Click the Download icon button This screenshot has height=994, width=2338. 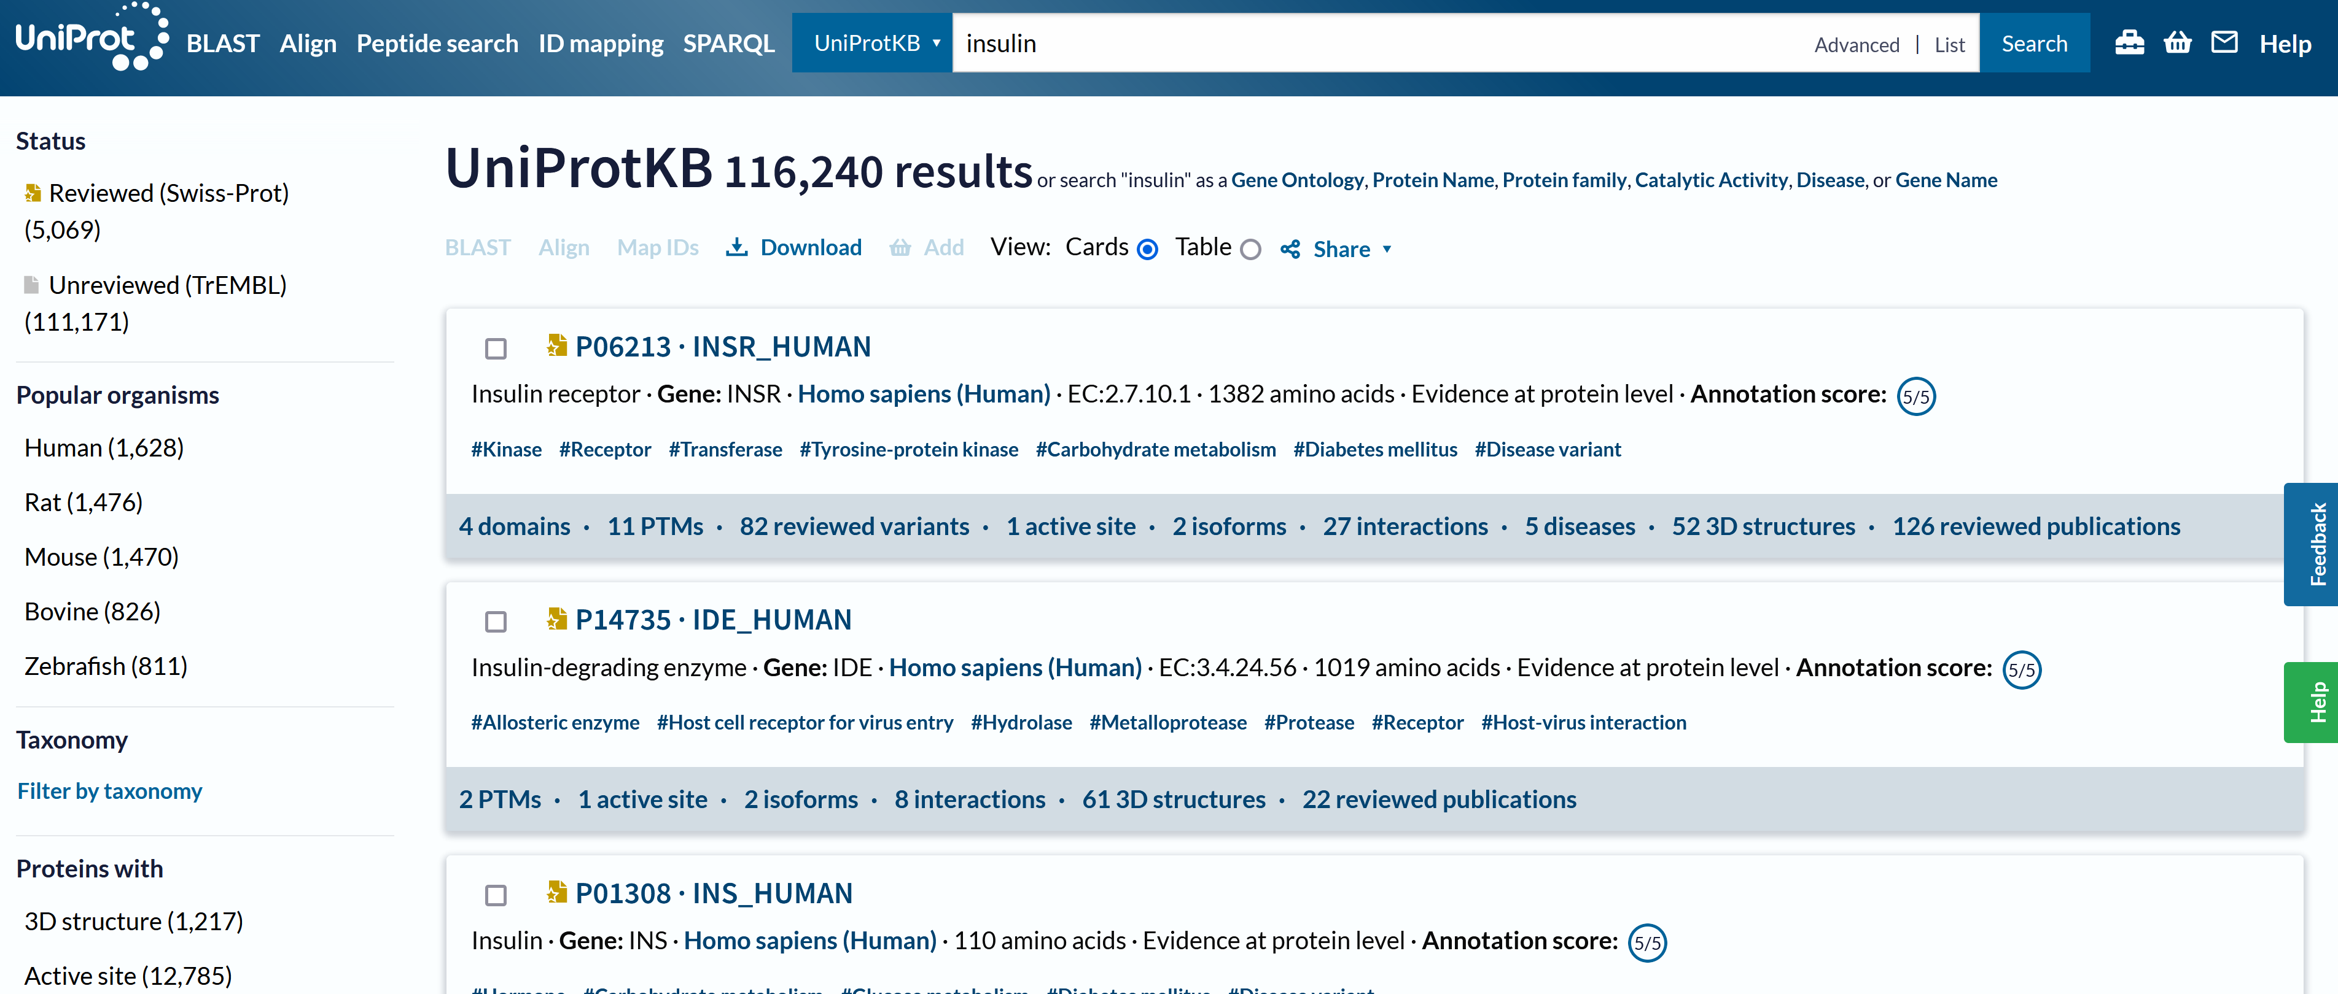pos(736,248)
